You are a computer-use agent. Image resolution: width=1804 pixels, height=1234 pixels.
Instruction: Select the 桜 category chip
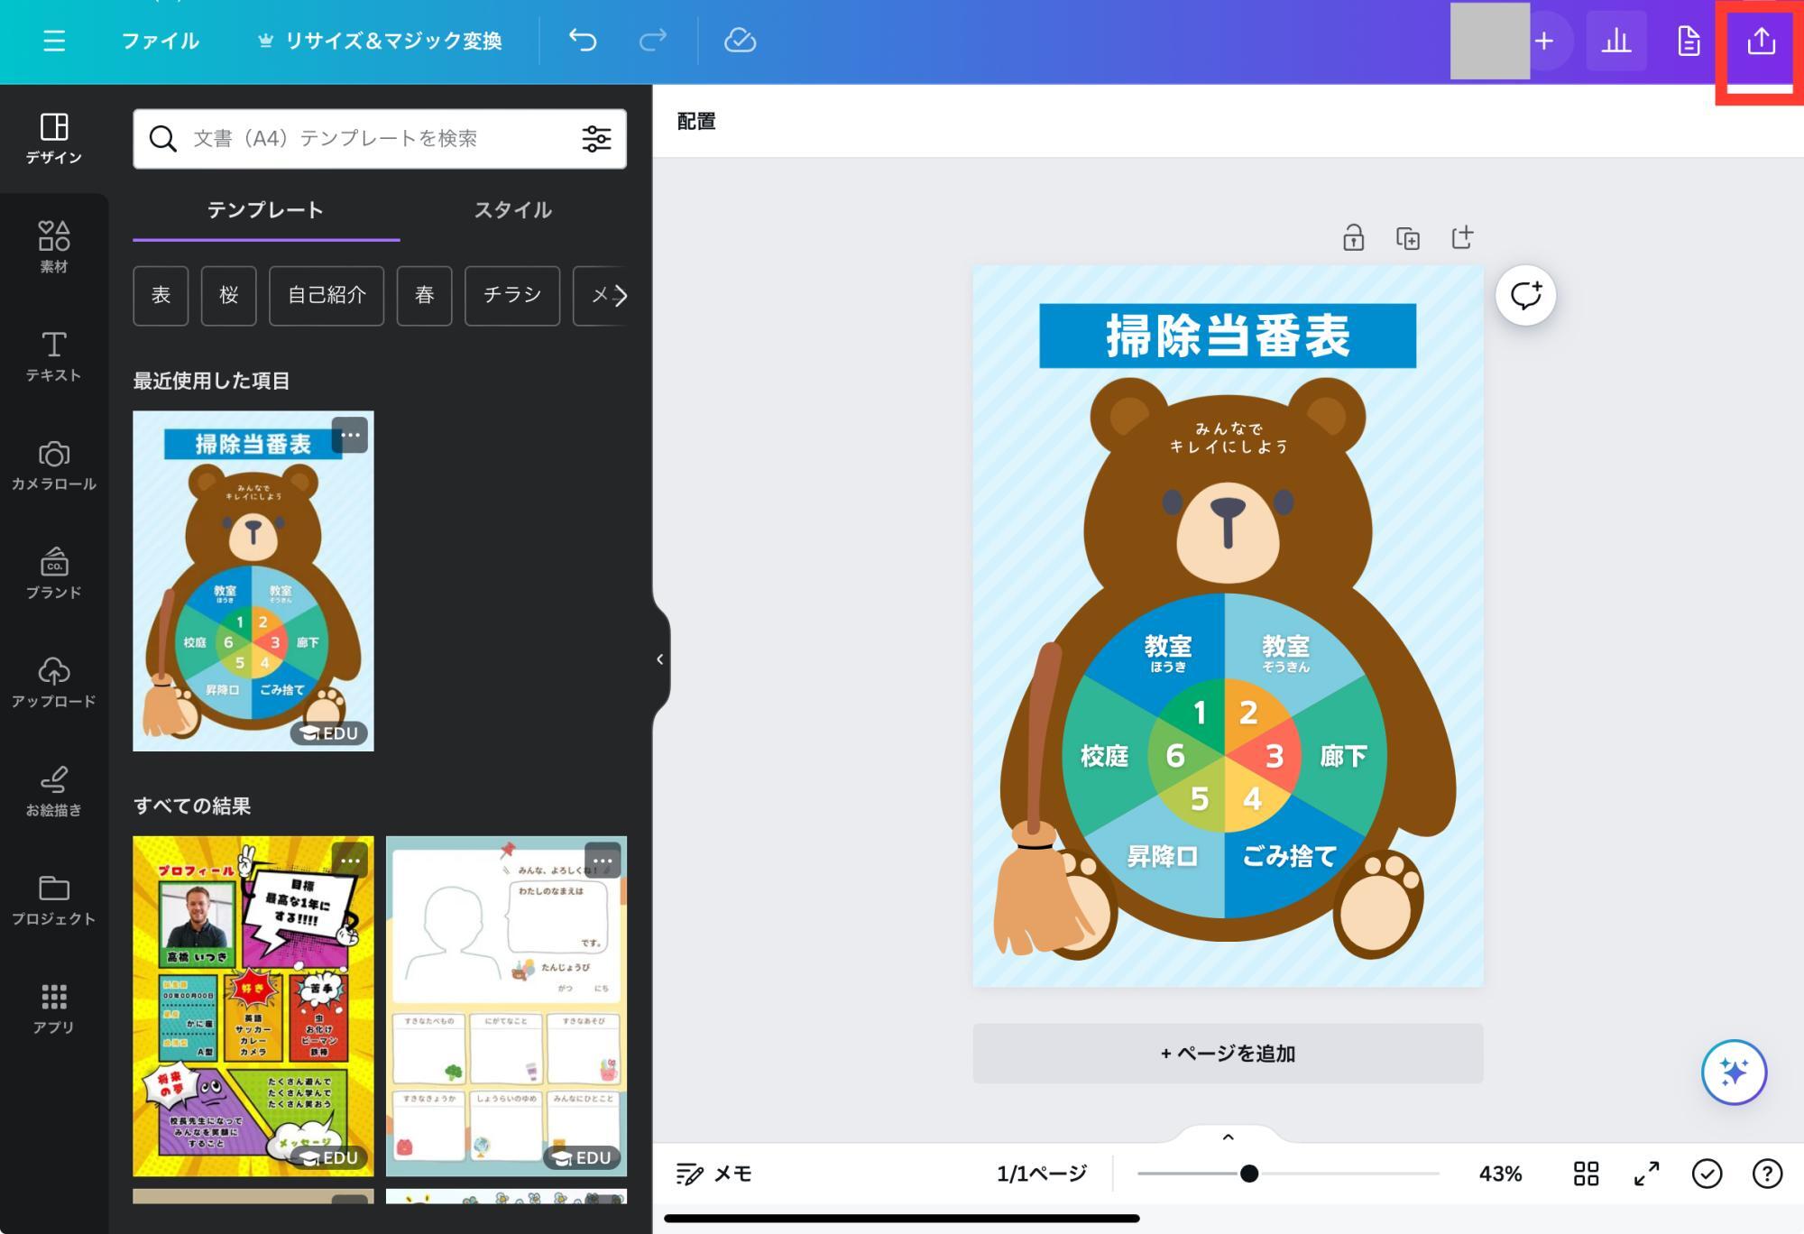[228, 295]
